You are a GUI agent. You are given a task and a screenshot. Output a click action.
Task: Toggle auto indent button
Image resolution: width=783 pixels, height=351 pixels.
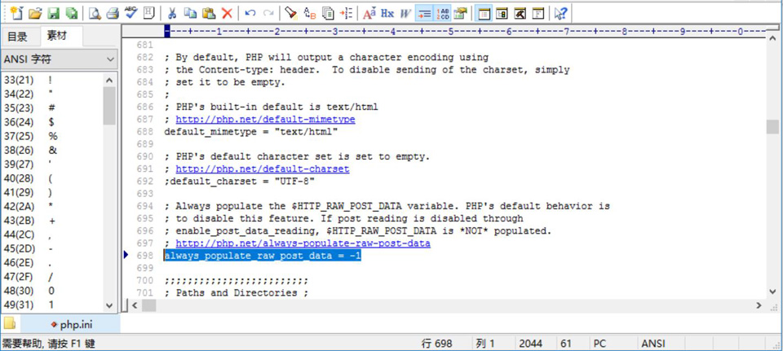tap(424, 13)
